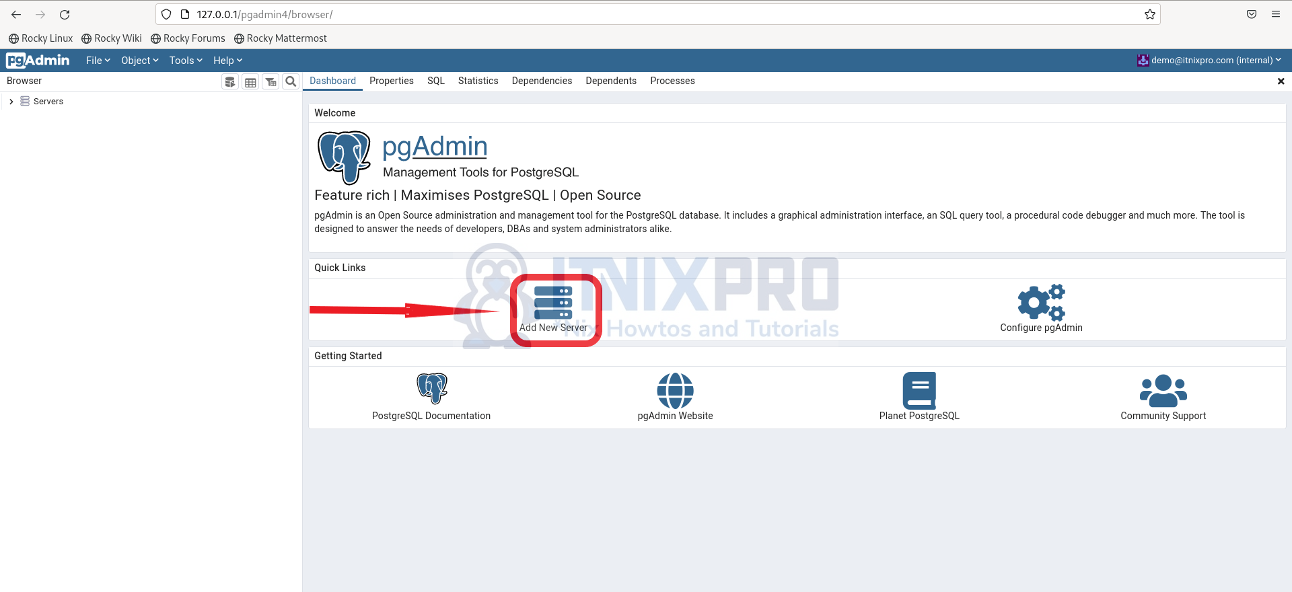Switch to the Properties tab
This screenshot has width=1292, height=592.
(x=392, y=81)
